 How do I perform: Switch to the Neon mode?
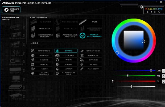42,69
